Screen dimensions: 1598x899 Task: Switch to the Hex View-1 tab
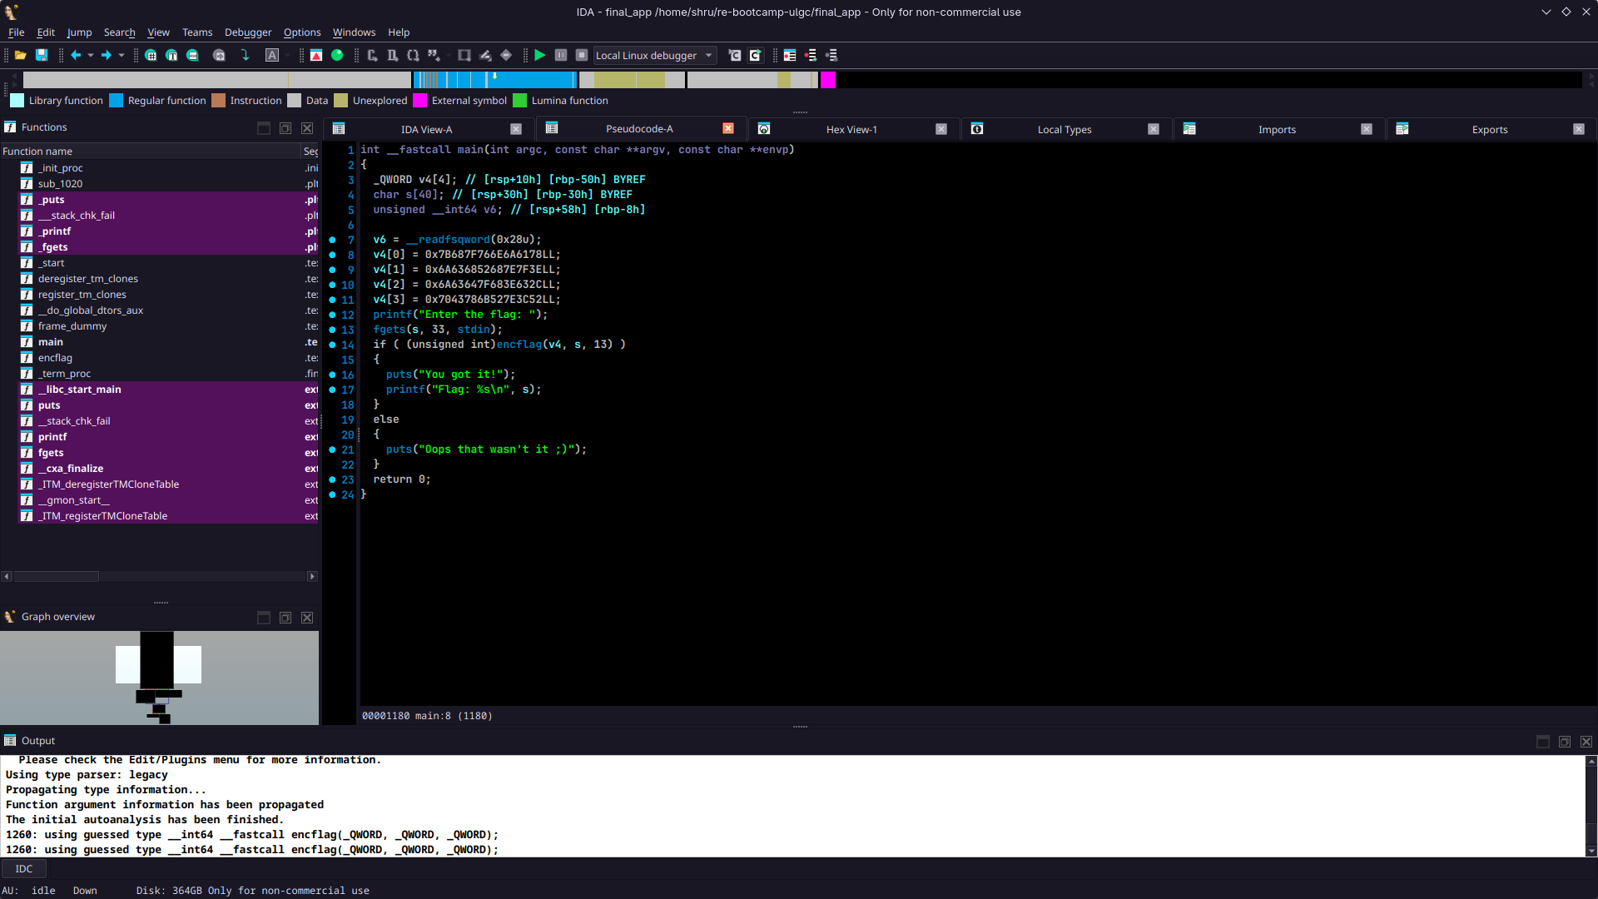(x=851, y=129)
